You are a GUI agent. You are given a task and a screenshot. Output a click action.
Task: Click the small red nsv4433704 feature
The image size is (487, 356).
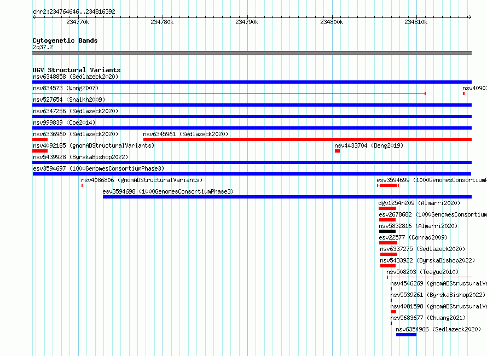(337, 151)
